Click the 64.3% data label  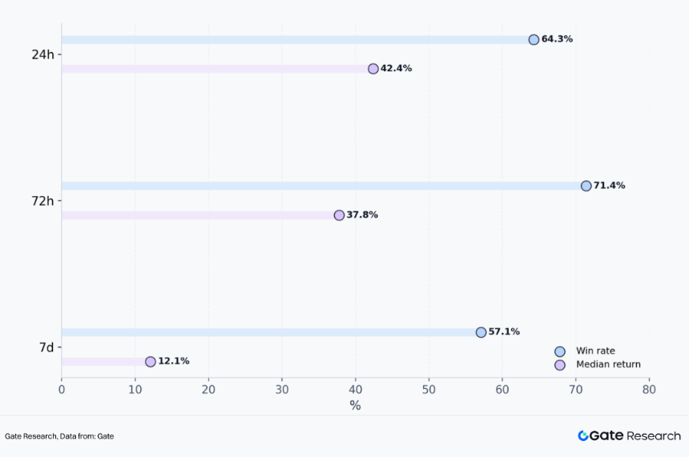pos(557,39)
